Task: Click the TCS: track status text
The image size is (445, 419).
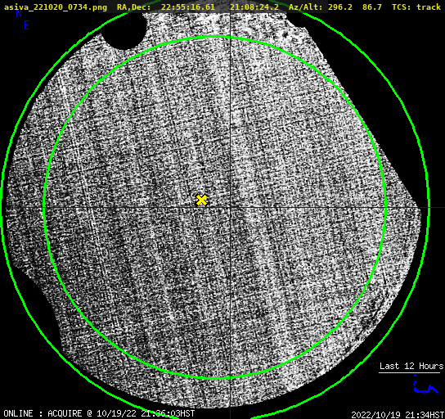Action: coord(416,7)
